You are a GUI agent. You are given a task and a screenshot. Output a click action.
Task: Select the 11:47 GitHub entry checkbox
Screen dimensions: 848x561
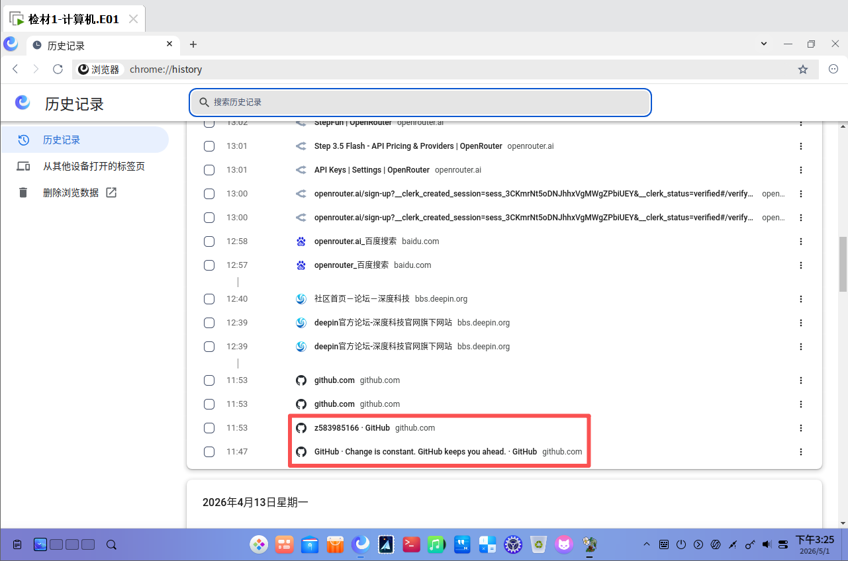[209, 452]
